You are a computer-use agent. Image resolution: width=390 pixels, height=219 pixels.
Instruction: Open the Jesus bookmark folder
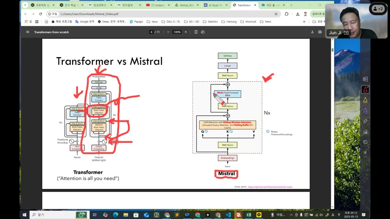152,22
